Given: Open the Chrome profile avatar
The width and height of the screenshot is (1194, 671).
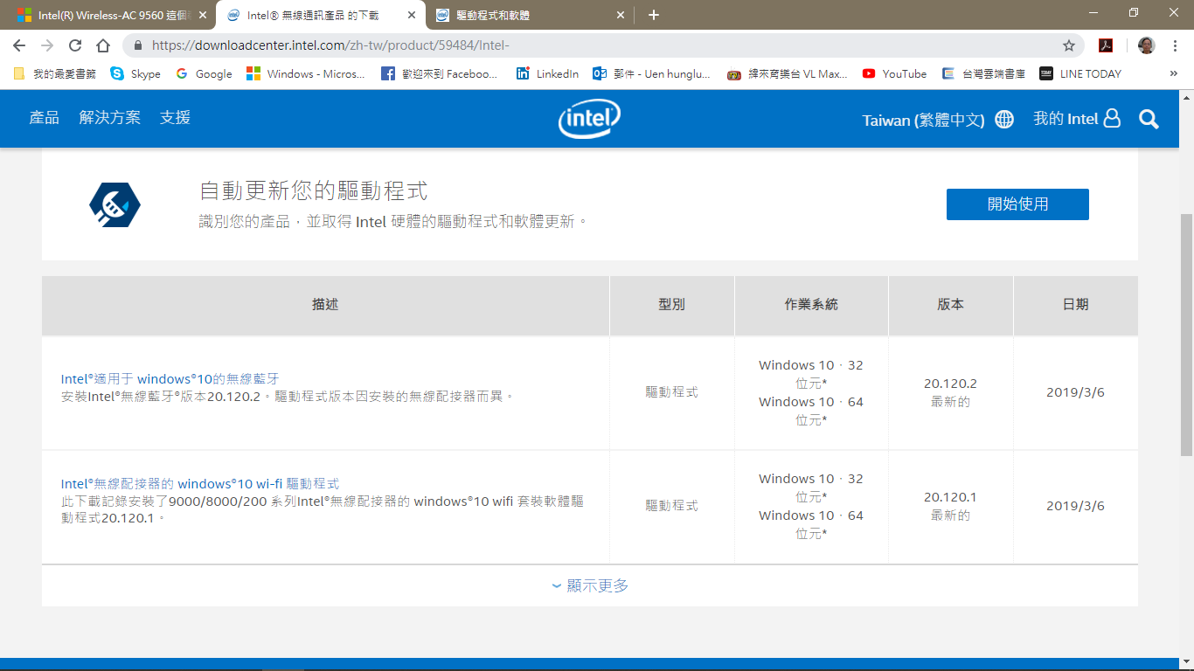Looking at the screenshot, I should point(1147,45).
